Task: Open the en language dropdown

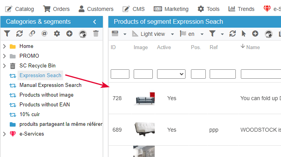Action: [191, 34]
